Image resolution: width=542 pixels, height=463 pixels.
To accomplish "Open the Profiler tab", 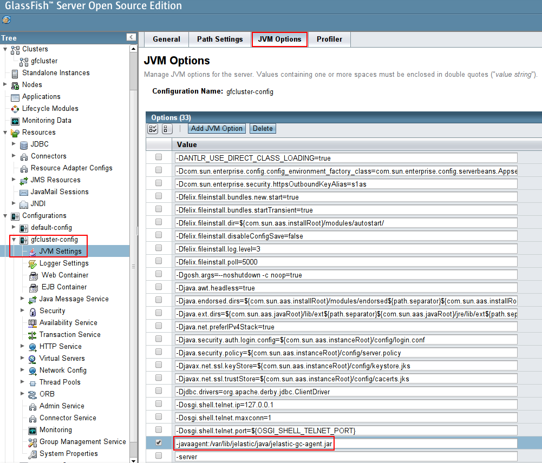I will [x=329, y=39].
